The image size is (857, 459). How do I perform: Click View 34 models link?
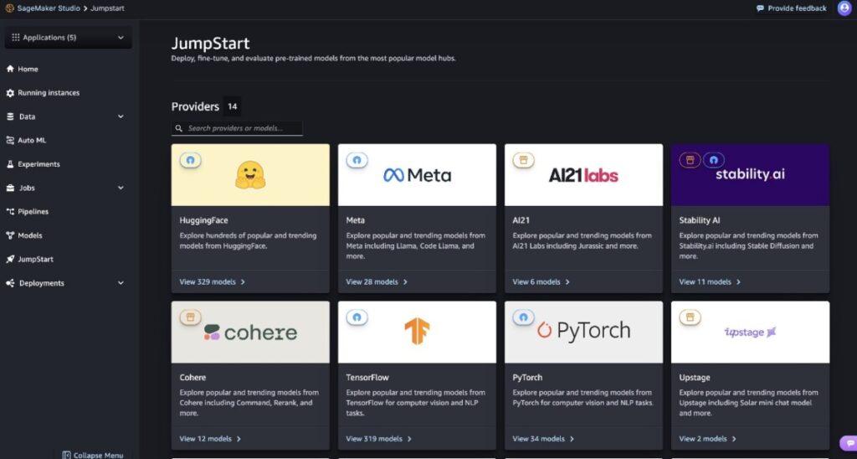(x=543, y=439)
